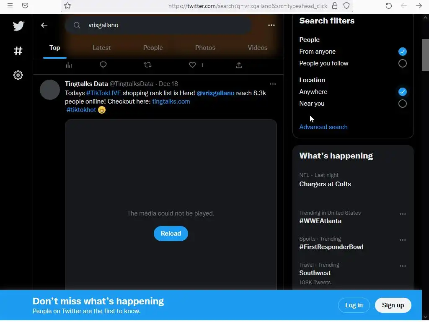Screen dimensions: 429x322
Task: Open Tingtalks Data tweet more menu
Action: pyautogui.click(x=273, y=84)
